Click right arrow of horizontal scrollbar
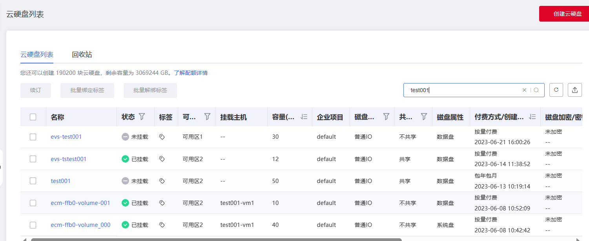Image resolution: width=589 pixels, height=241 pixels. pyautogui.click(x=578, y=239)
